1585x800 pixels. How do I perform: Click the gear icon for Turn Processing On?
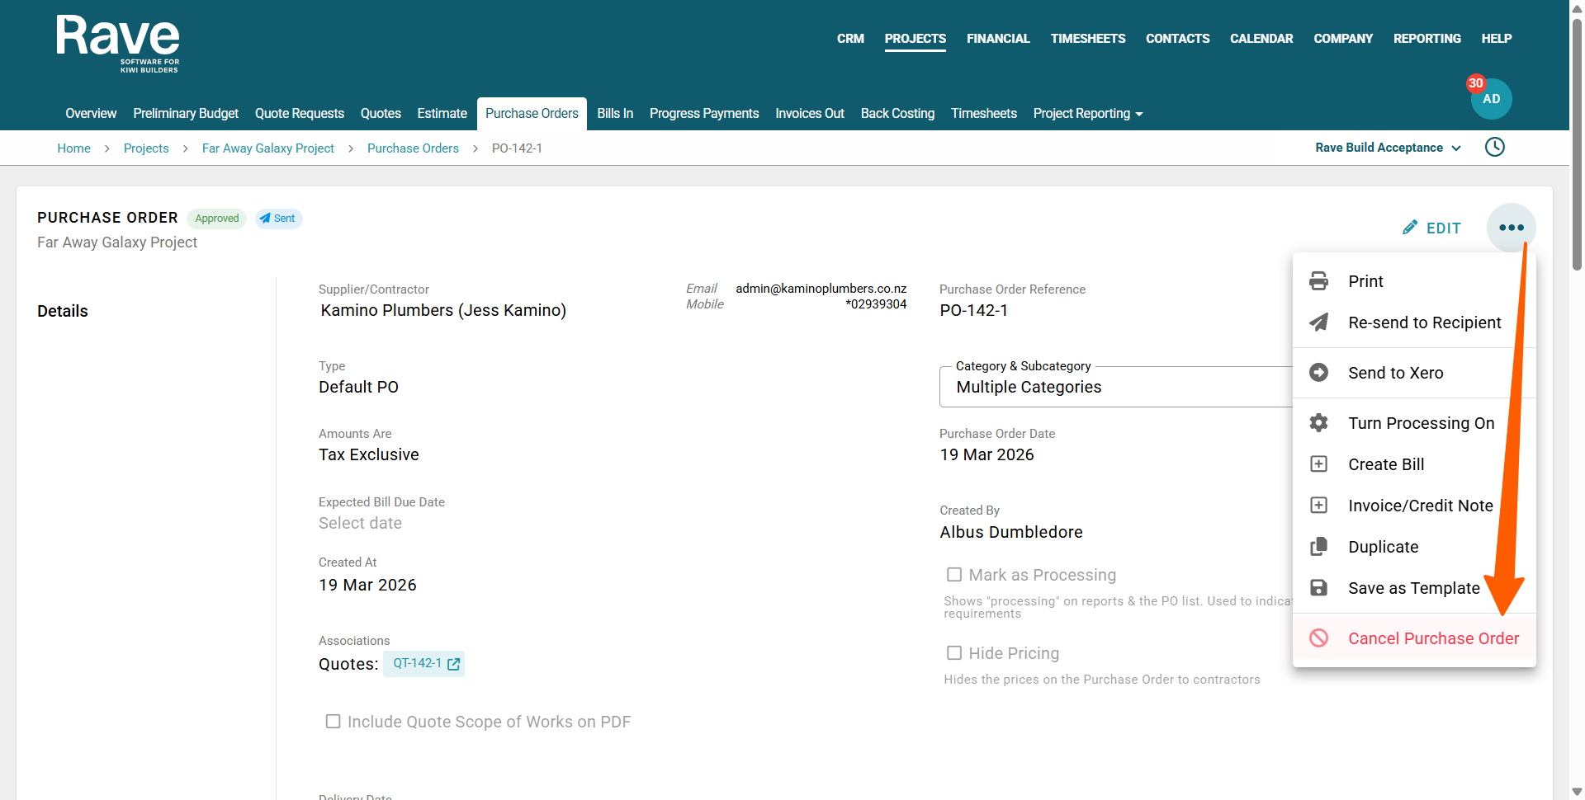pyautogui.click(x=1319, y=423)
